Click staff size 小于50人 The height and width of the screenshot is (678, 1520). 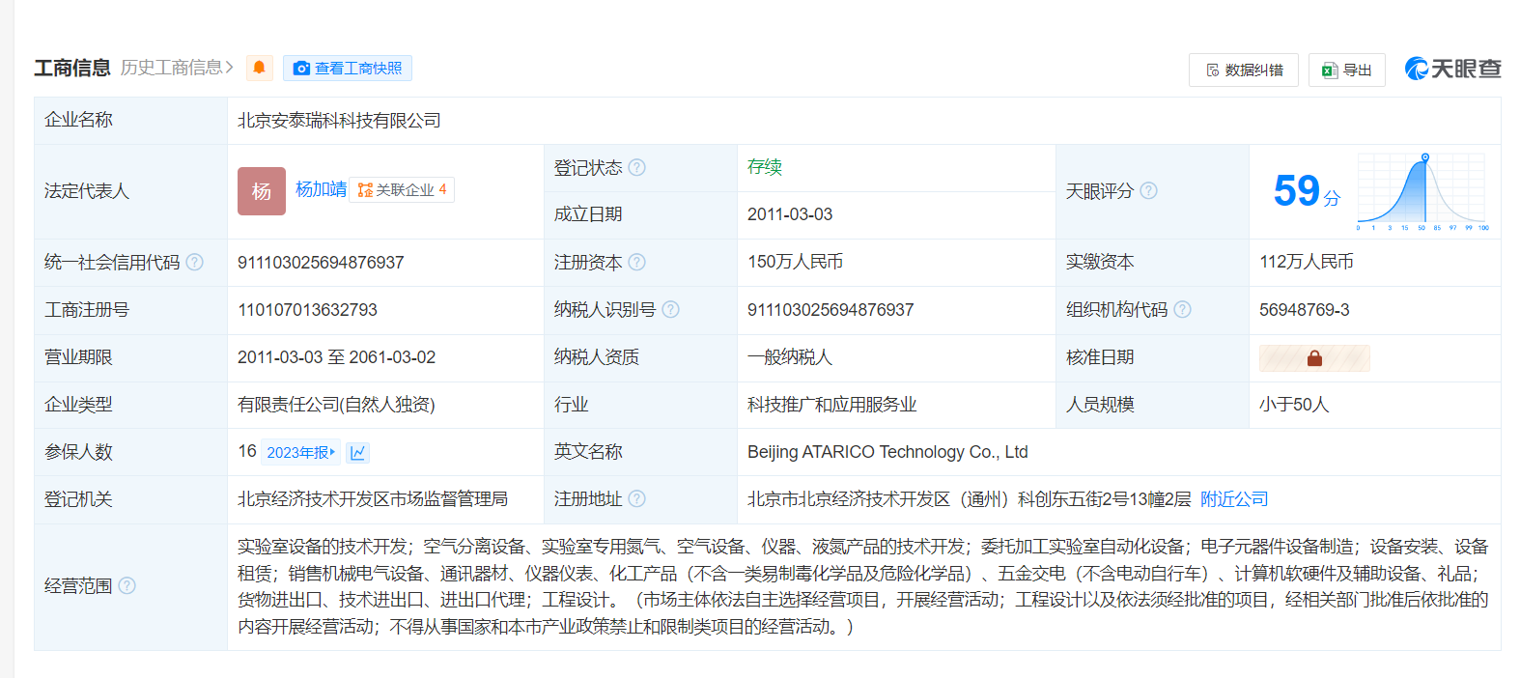(x=1294, y=405)
